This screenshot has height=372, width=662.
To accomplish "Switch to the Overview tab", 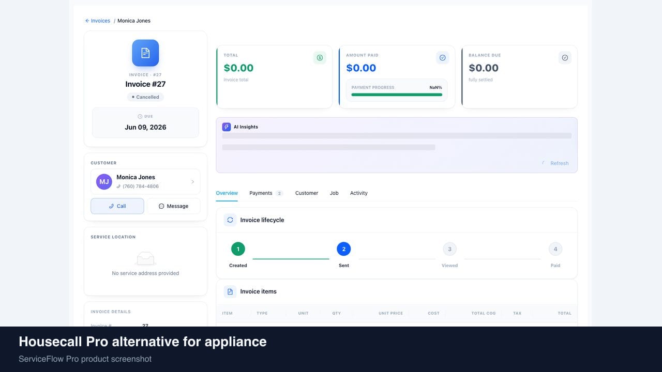I will pos(227,193).
